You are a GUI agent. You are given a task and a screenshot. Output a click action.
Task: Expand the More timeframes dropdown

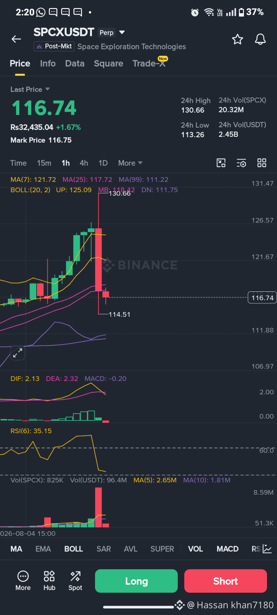click(x=130, y=163)
